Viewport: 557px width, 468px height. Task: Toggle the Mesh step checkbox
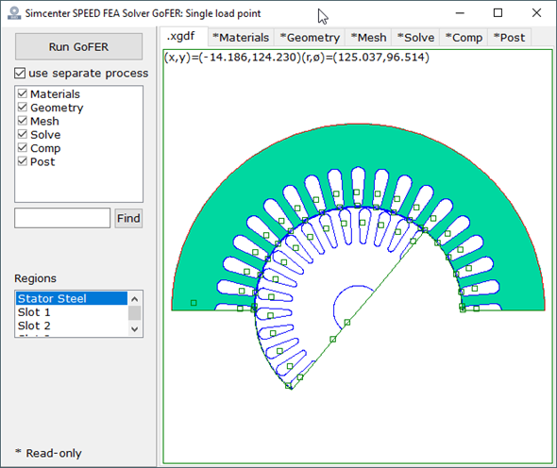click(23, 121)
